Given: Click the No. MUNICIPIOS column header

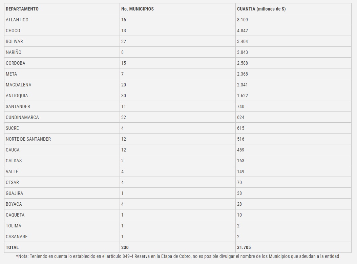Looking at the screenshot, I should [x=138, y=9].
